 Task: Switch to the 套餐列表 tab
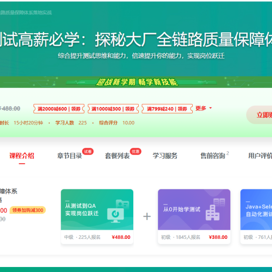click(x=117, y=156)
